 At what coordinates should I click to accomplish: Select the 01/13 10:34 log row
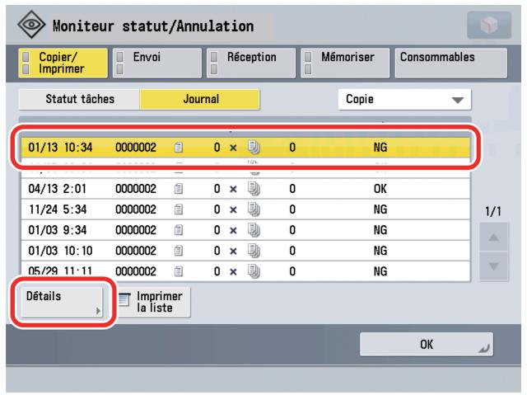245,148
